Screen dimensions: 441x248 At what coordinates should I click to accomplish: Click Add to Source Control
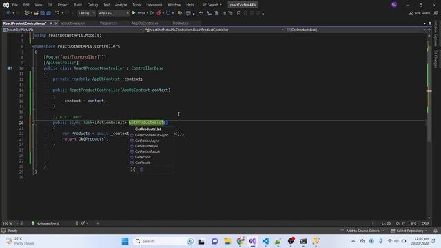pos(362,231)
